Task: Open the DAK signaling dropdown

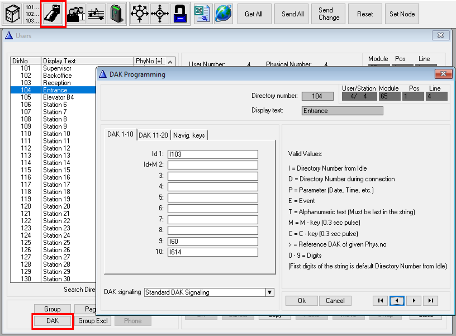Action: [270, 292]
